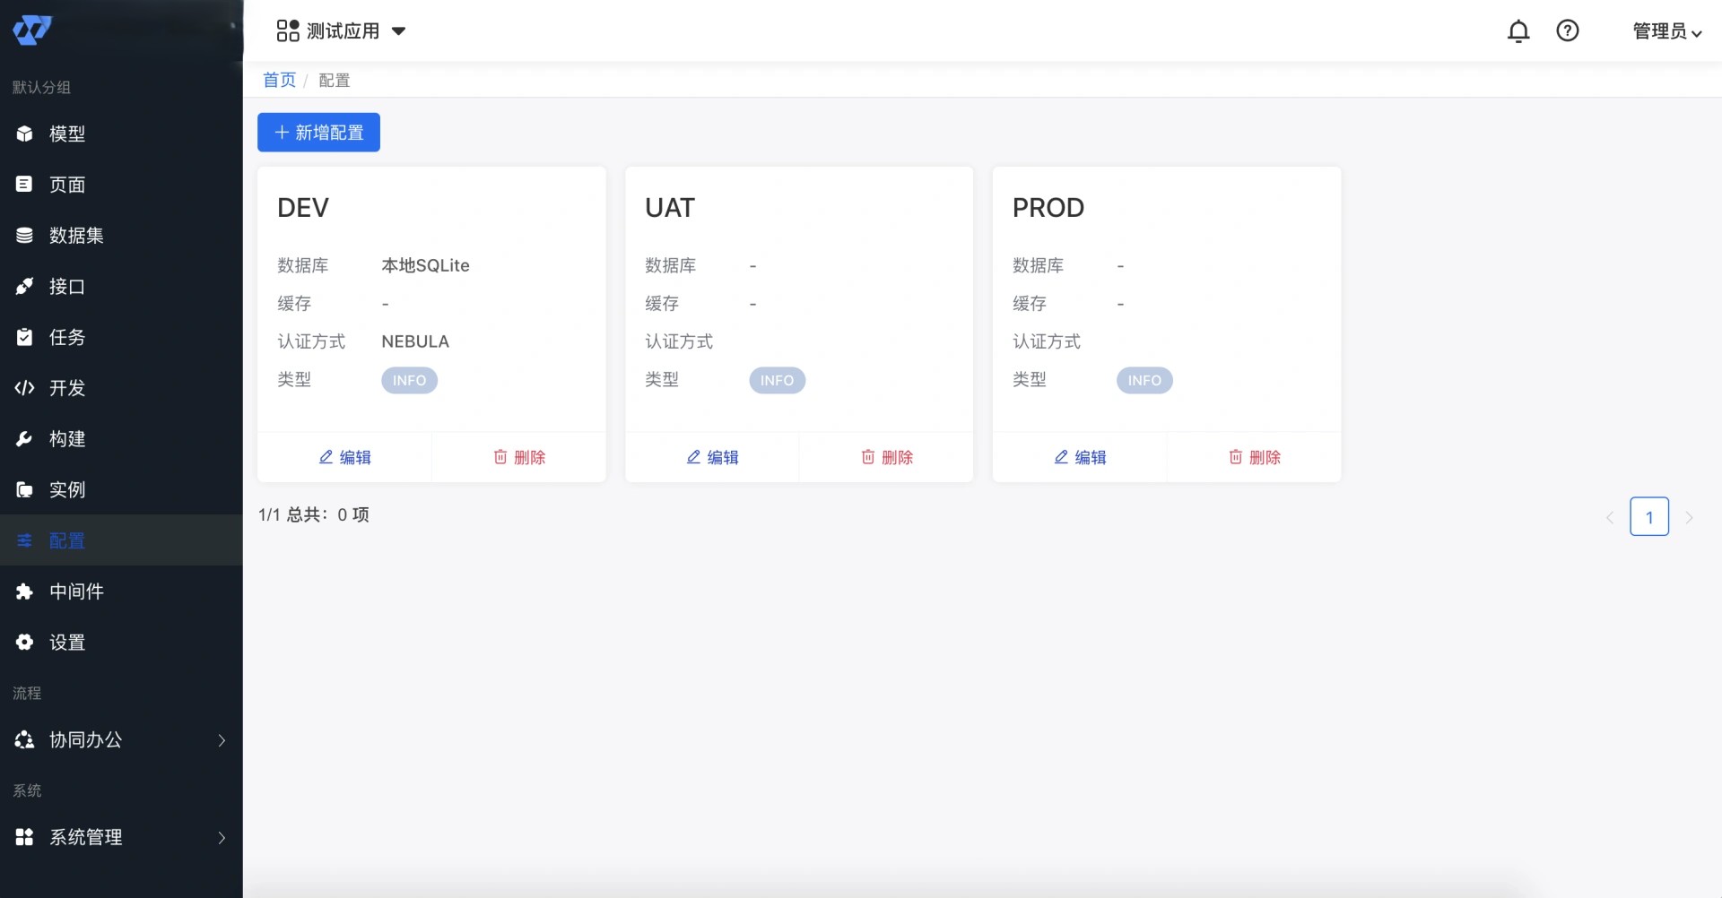
Task: Click the 本地SQLite database value
Action: [x=425, y=265]
